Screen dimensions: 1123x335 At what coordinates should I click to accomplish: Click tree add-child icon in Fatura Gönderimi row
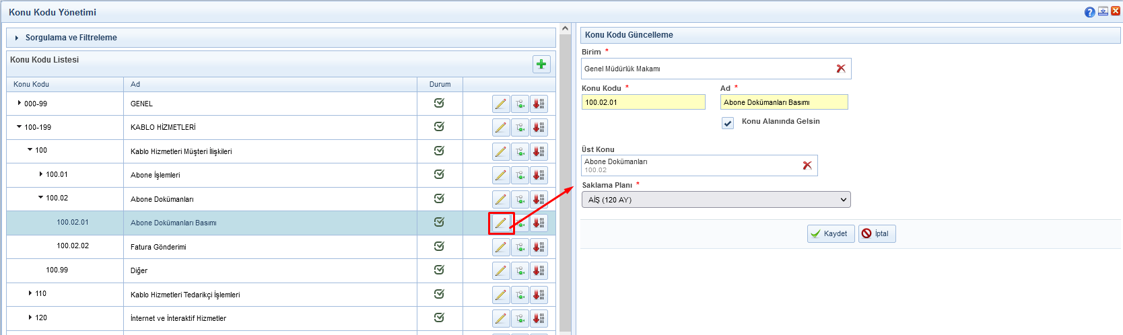tap(520, 247)
